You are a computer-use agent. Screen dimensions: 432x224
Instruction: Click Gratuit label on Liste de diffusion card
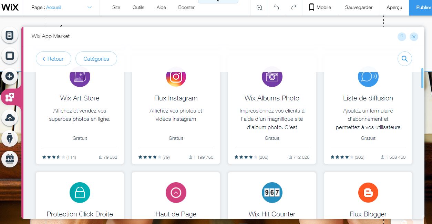(x=368, y=138)
